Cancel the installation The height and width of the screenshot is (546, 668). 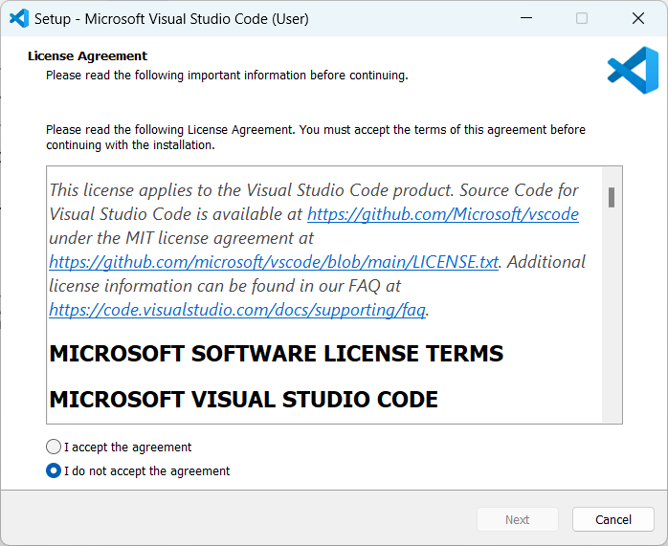(x=612, y=519)
